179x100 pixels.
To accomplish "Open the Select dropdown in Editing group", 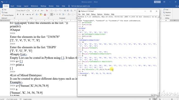I will point(167,15).
